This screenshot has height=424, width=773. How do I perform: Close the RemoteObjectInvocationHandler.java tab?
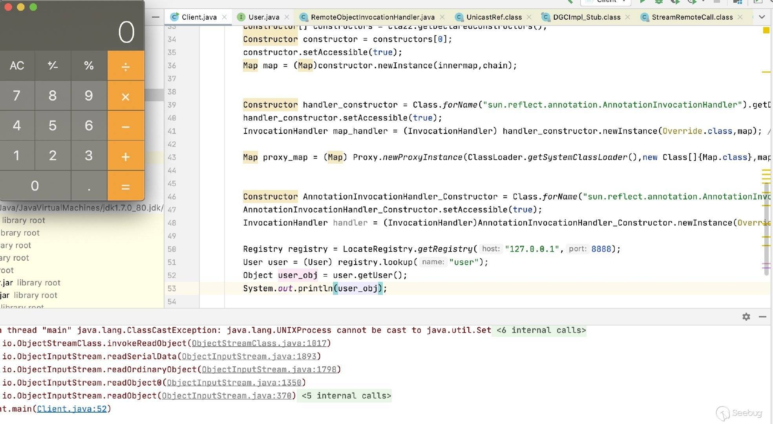coord(442,17)
